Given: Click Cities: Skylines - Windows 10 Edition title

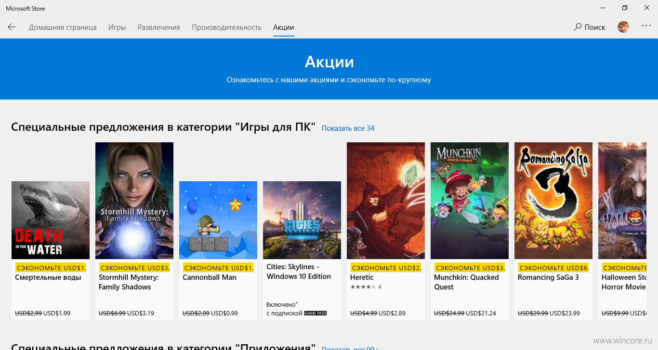Looking at the screenshot, I should tap(299, 272).
